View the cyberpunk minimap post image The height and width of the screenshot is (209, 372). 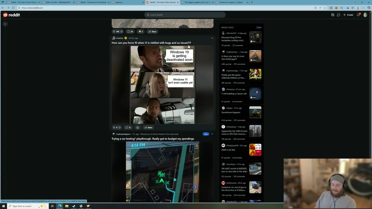coord(162,172)
